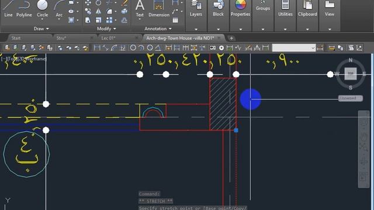Click Jogged Linear icon in the dimension toolbar
Image resolution: width=374 pixels, height=210 pixels.
[x=238, y=48]
